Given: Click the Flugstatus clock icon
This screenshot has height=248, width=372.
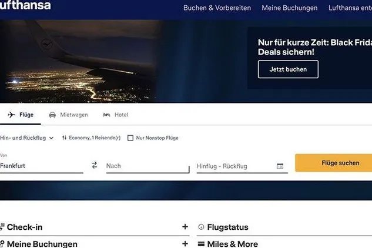Looking at the screenshot, I should tap(201, 227).
